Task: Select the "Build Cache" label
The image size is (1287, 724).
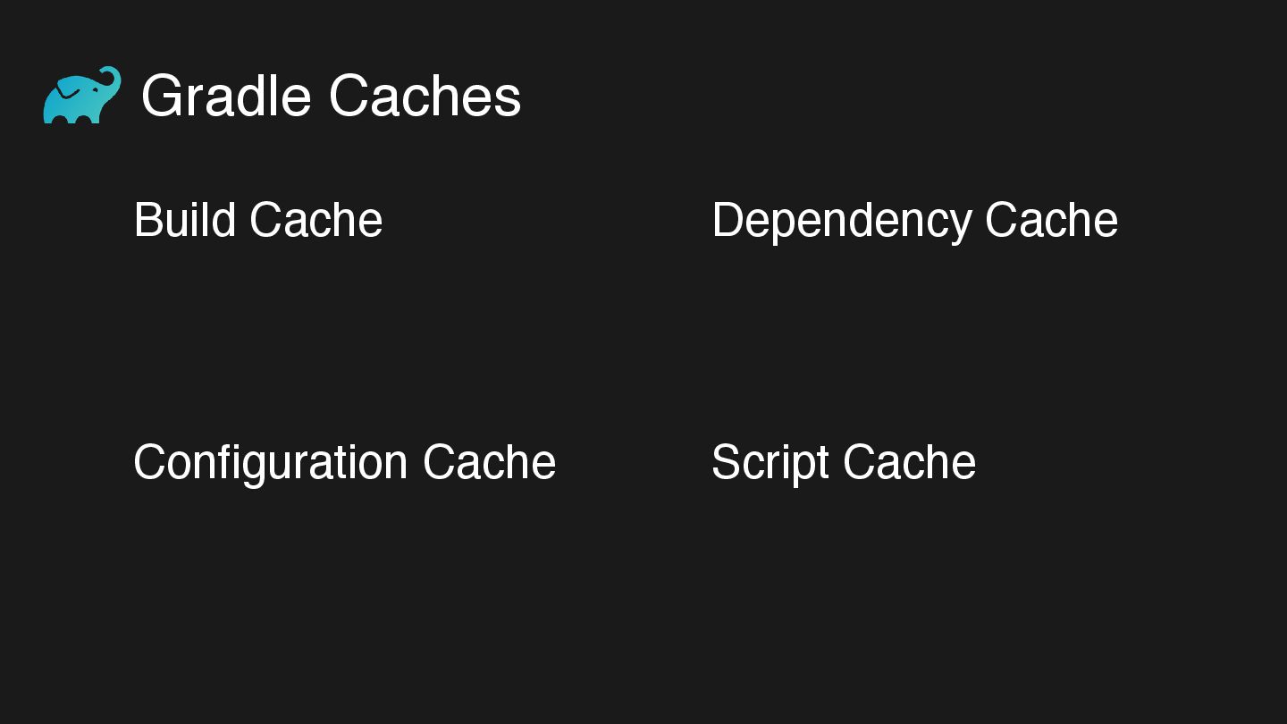Action: click(x=257, y=220)
